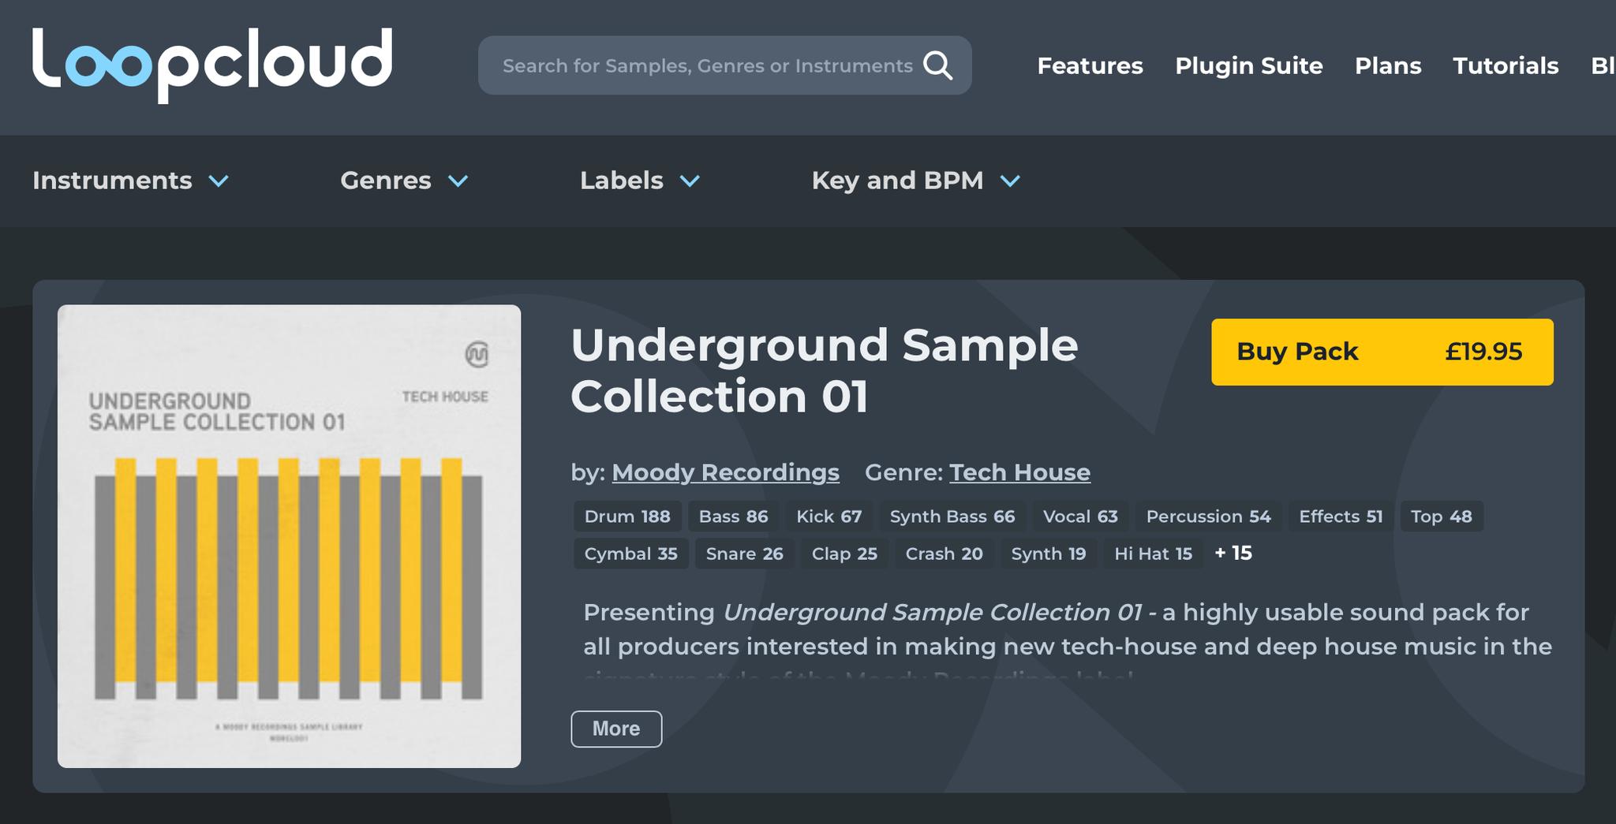Select the Hi Hat 15 tag

coord(1153,554)
